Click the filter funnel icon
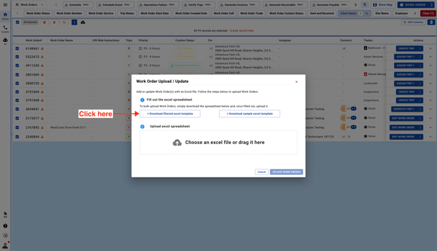The height and width of the screenshot is (251, 437). pos(365,5)
